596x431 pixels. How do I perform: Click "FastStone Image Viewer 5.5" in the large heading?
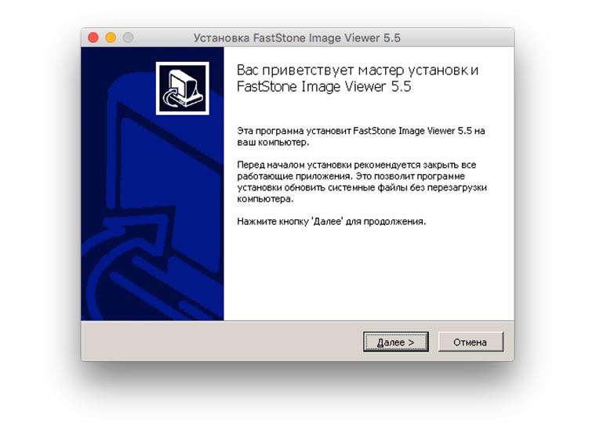324,86
